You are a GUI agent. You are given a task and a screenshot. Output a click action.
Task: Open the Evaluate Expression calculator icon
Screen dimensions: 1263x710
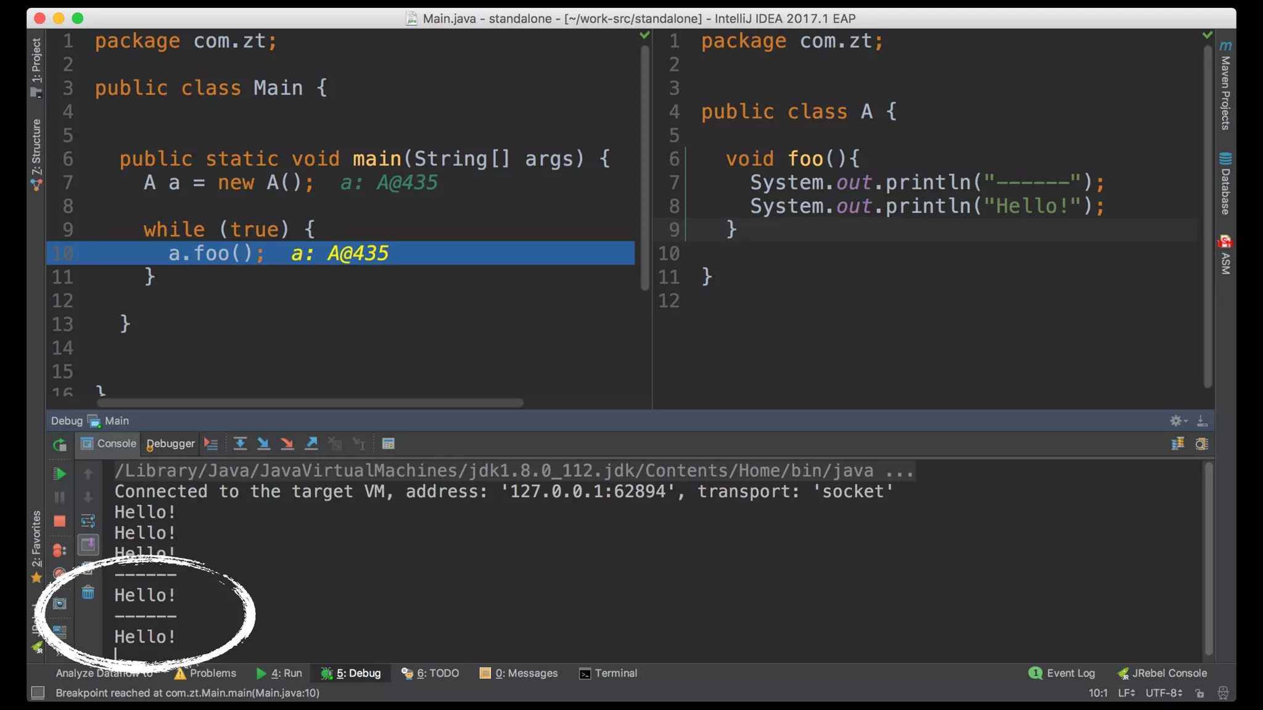point(388,444)
